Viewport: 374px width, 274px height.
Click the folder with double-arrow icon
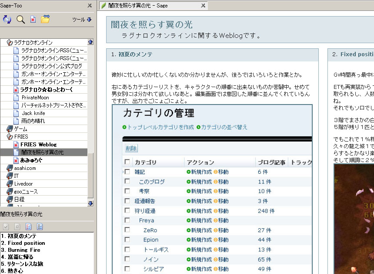tap(45, 19)
